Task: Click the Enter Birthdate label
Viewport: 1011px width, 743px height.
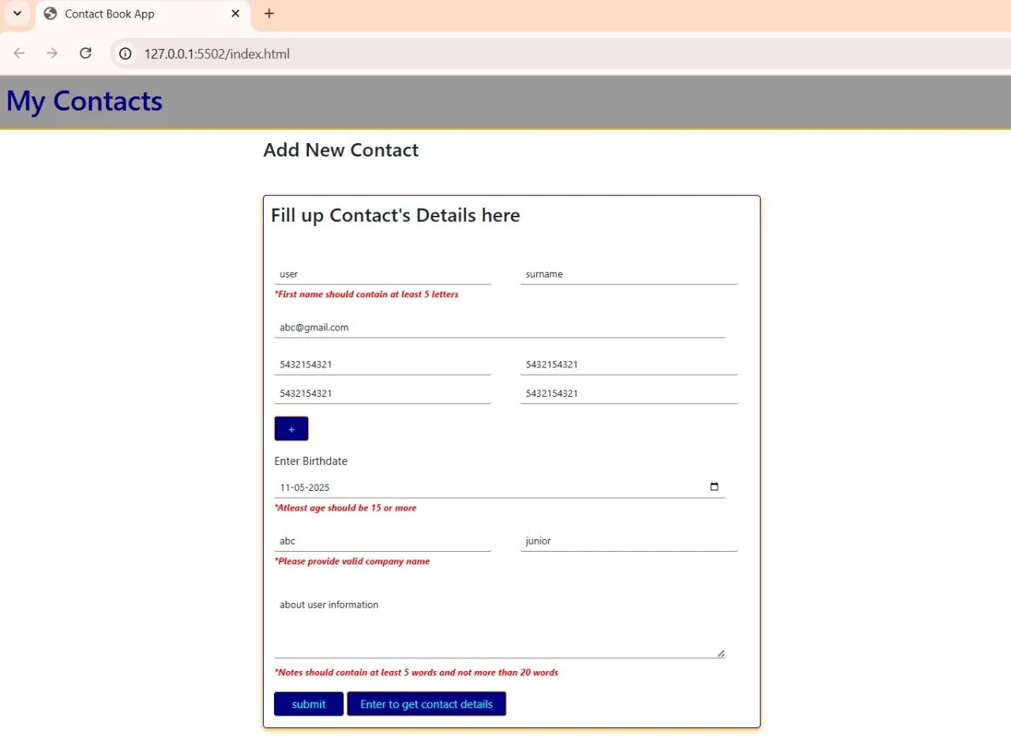Action: click(311, 461)
